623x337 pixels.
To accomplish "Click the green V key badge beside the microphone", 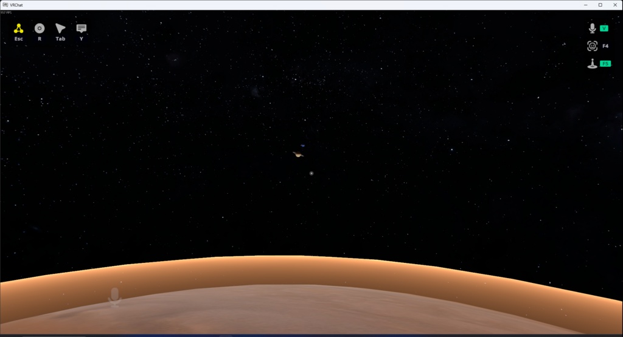I will pyautogui.click(x=604, y=28).
